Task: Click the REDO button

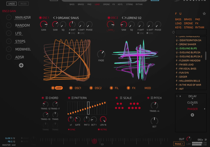Action: 23,4
